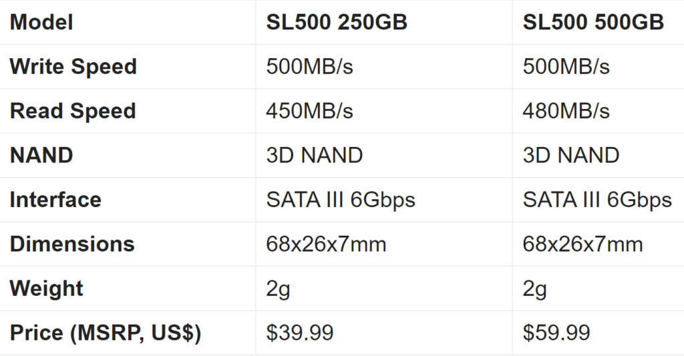Click 500MB/s write speed for 250GB model
The width and height of the screenshot is (684, 356).
[310, 66]
